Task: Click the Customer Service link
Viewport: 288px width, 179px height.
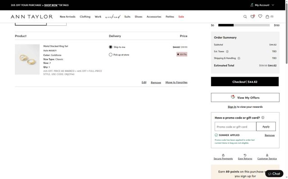Action: (x=267, y=159)
